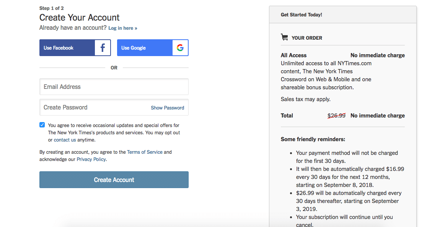The width and height of the screenshot is (427, 227).
Task: Click the shopping cart icon
Action: [284, 37]
